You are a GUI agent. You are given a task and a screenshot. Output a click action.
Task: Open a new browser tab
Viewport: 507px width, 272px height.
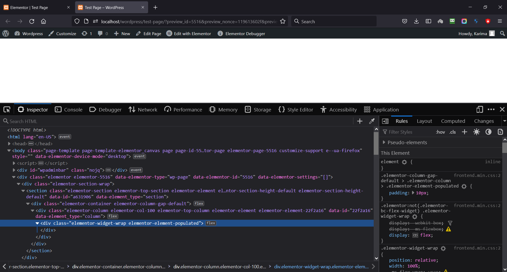[156, 7]
